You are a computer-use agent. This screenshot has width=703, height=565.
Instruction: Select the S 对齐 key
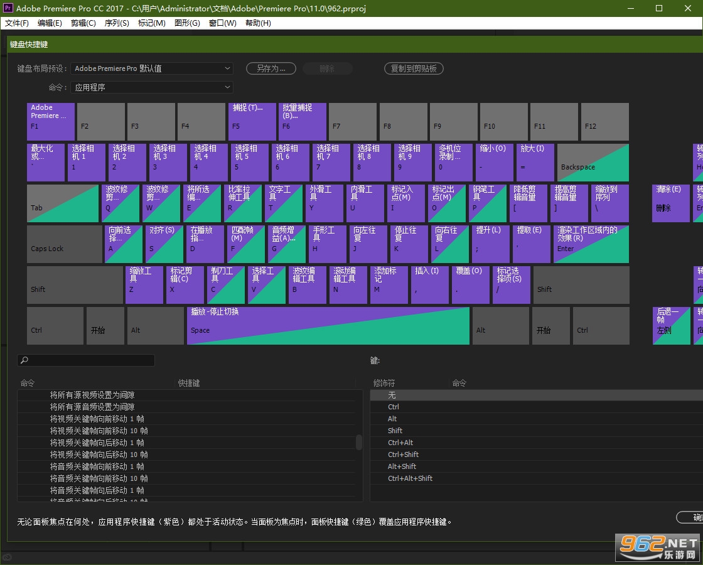pyautogui.click(x=164, y=244)
